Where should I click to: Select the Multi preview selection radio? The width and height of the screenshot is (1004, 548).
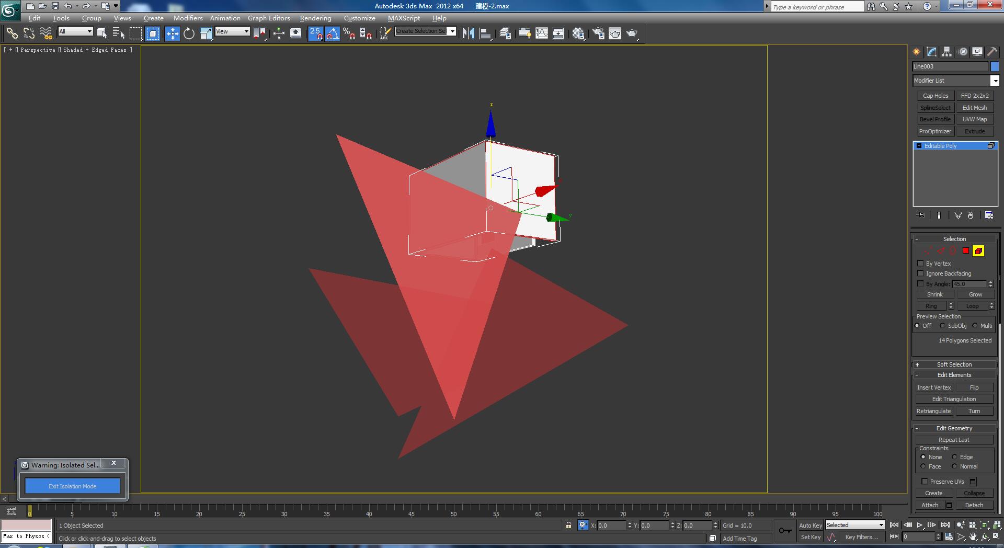[x=975, y=326]
